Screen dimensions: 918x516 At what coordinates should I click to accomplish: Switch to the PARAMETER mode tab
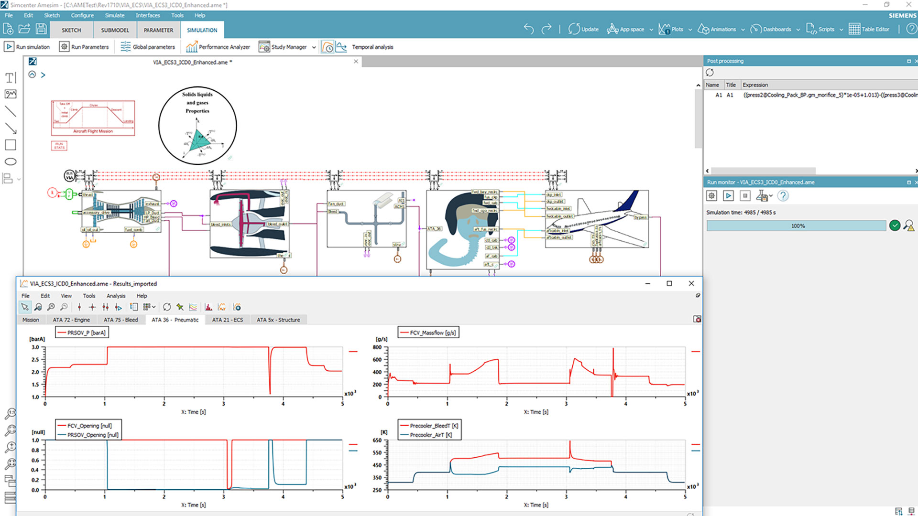[x=158, y=30]
